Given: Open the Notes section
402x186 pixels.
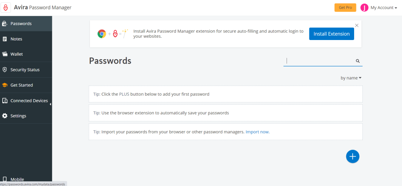Looking at the screenshot, I should coord(26,39).
